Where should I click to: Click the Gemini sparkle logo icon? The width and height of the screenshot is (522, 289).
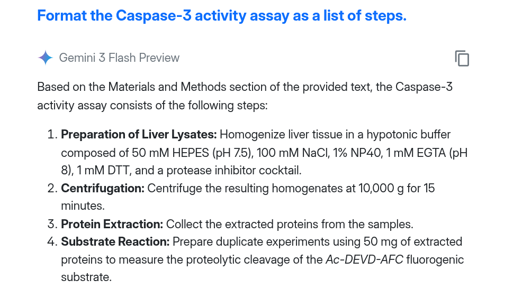coord(46,58)
